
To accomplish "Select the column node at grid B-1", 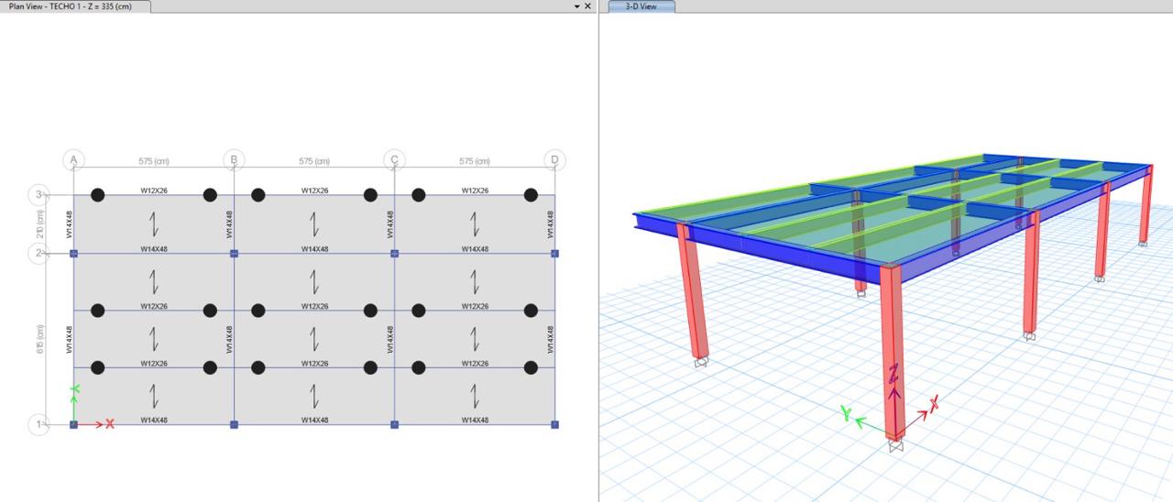I will [x=234, y=424].
